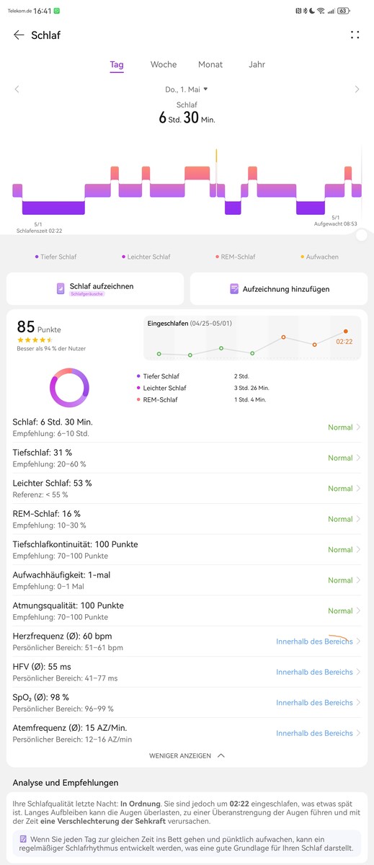The image size is (374, 865).
Task: Tap the battery indicator in status bar
Action: [342, 11]
